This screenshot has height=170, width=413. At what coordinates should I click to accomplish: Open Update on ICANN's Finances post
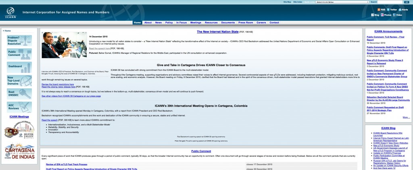pyautogui.click(x=386, y=153)
